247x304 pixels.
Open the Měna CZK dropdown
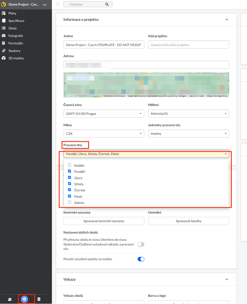[x=104, y=134]
